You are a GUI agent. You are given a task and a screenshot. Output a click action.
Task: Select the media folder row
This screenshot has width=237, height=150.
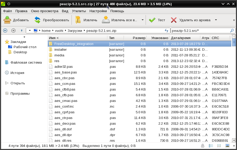click(x=139, y=55)
